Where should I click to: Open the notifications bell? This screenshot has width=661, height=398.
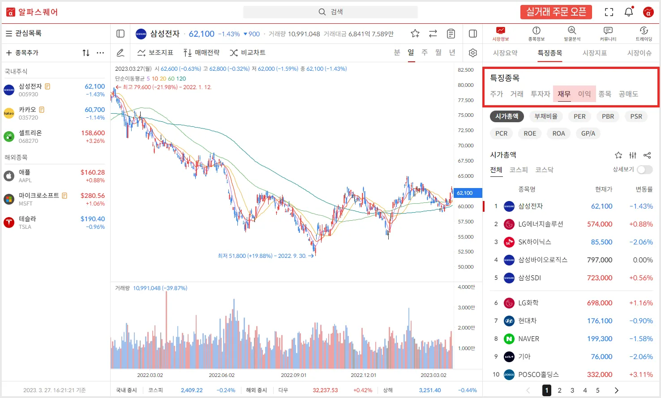pos(629,12)
